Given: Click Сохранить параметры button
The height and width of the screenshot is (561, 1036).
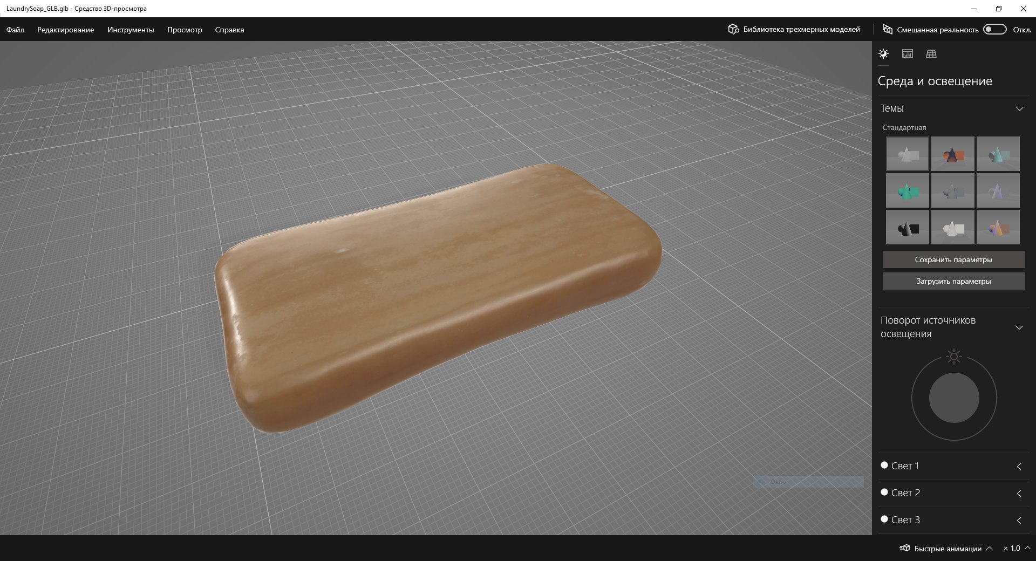Looking at the screenshot, I should click(953, 259).
